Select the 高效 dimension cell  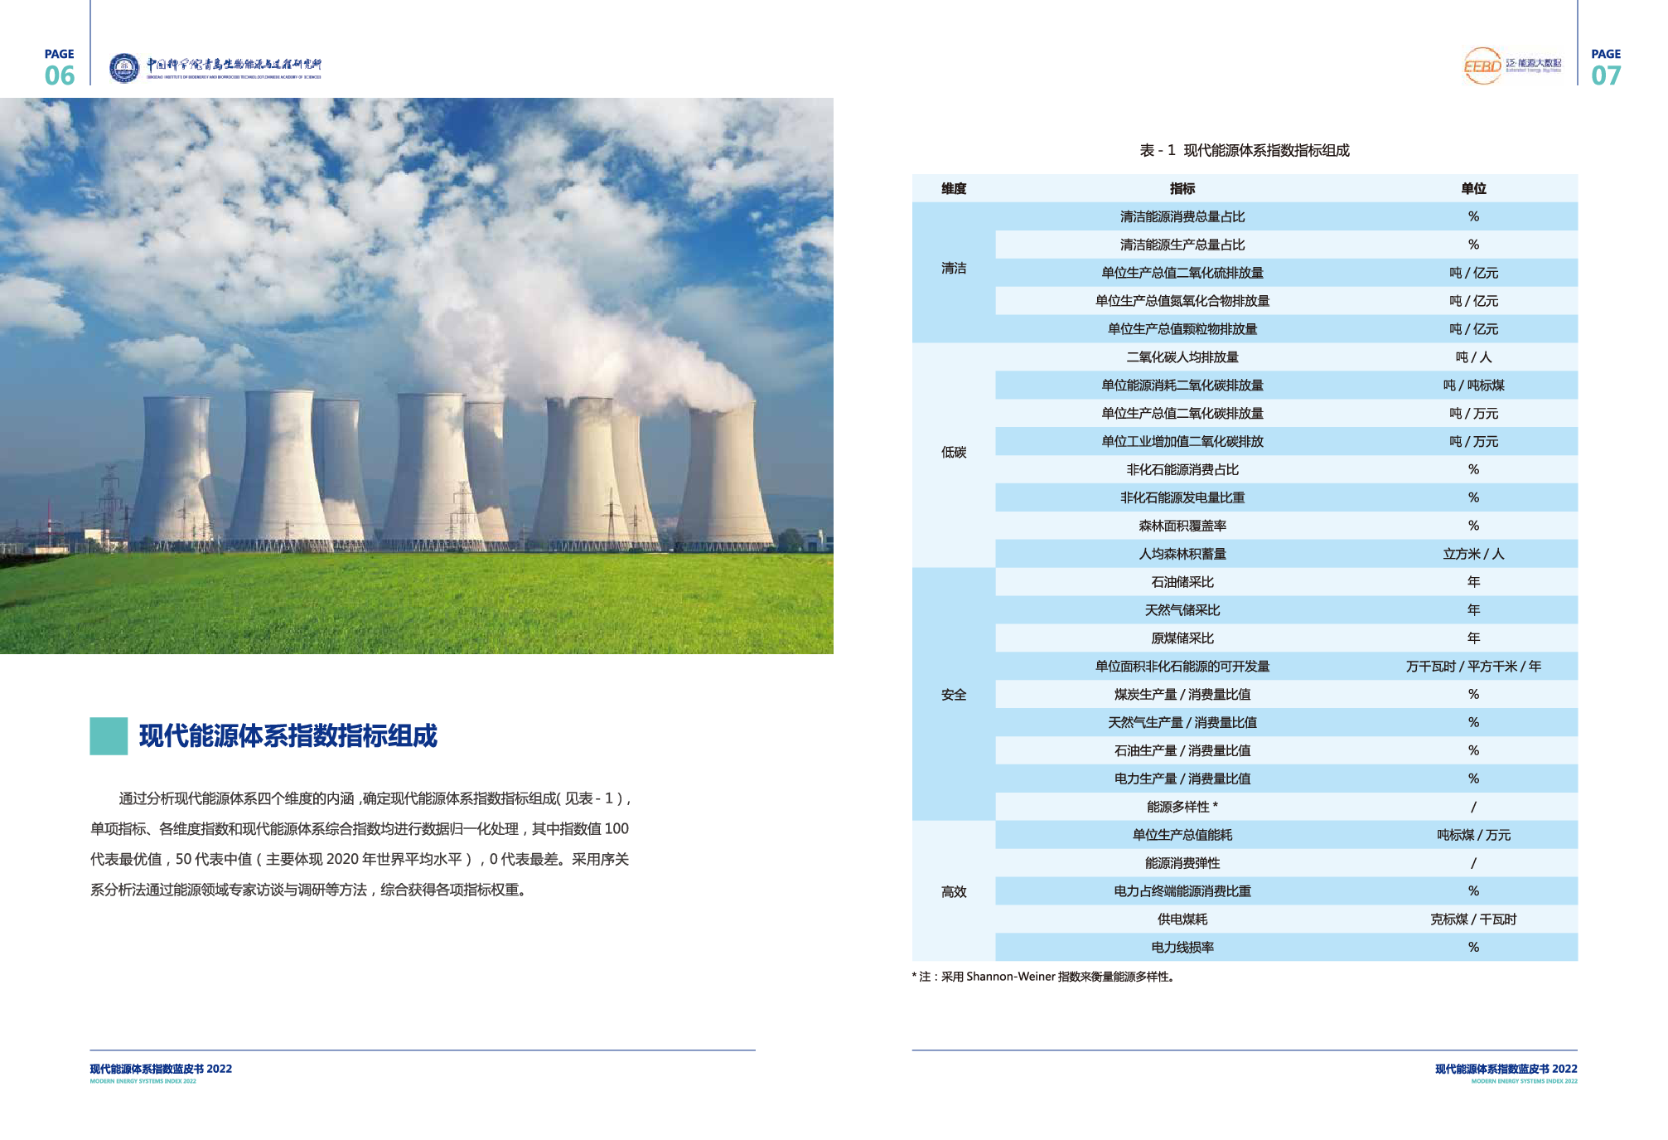coord(954,891)
